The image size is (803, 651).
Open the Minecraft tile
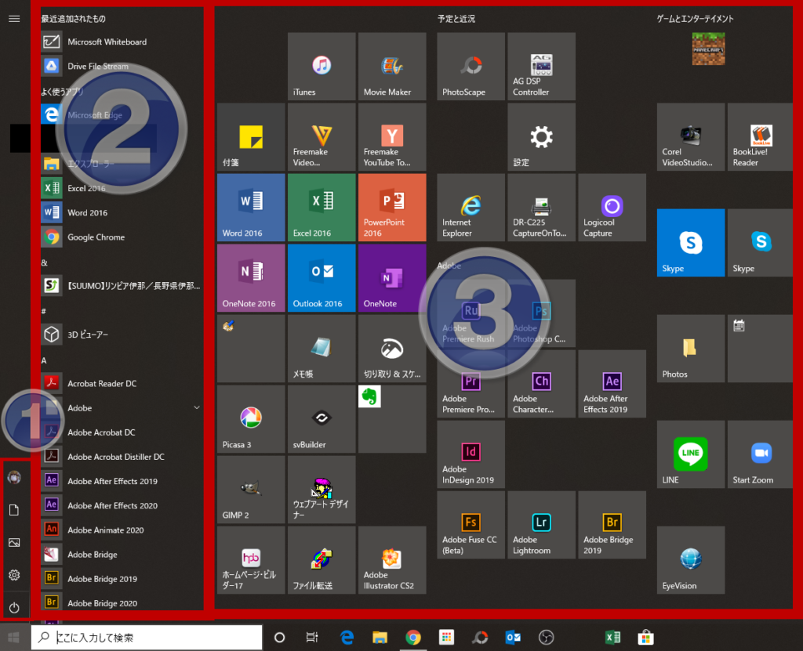click(708, 49)
